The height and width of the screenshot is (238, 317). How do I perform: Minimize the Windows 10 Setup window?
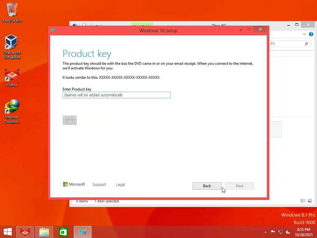[241, 30]
